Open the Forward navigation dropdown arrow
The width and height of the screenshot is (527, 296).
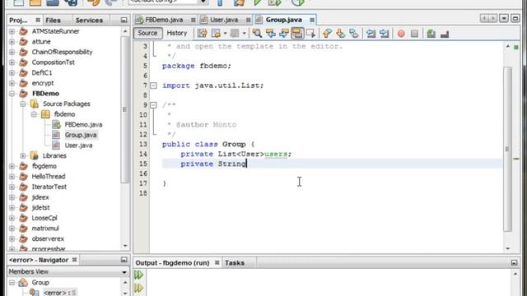(x=245, y=33)
